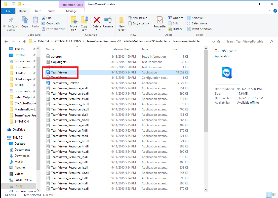
Task: Open Help question mark icon
Action: click(275, 11)
